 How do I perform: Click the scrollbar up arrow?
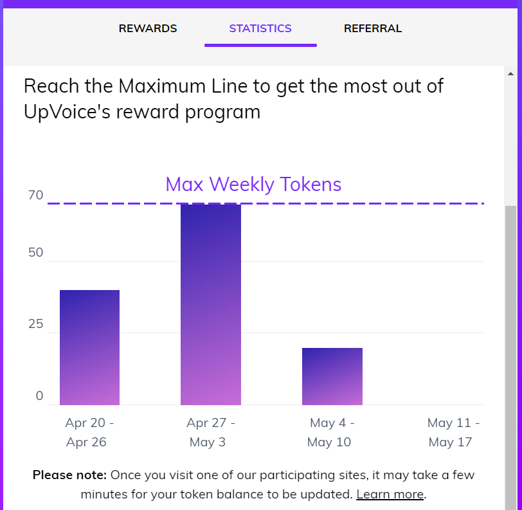(510, 73)
